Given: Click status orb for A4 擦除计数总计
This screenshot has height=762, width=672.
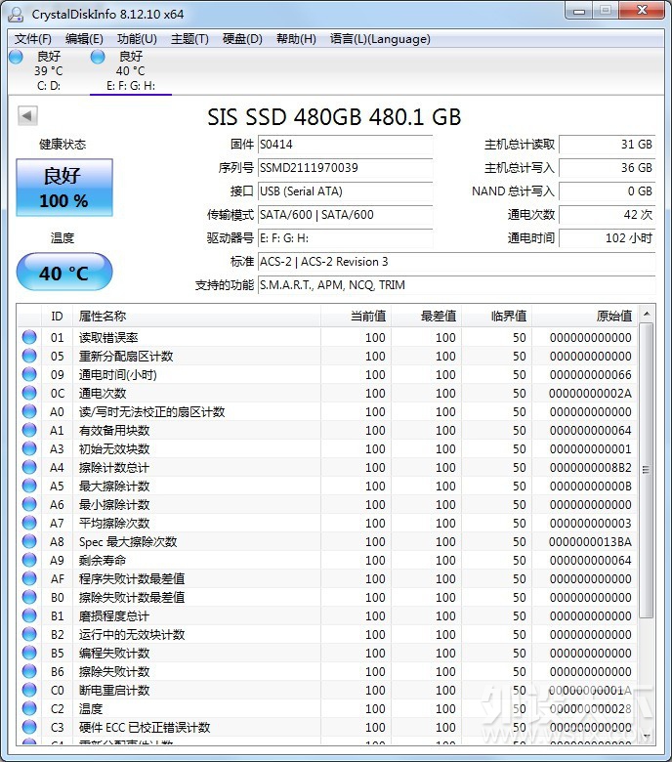Looking at the screenshot, I should [29, 467].
